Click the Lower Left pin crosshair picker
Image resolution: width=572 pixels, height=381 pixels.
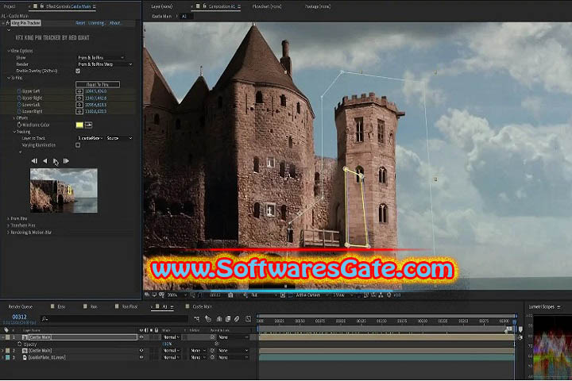(79, 105)
